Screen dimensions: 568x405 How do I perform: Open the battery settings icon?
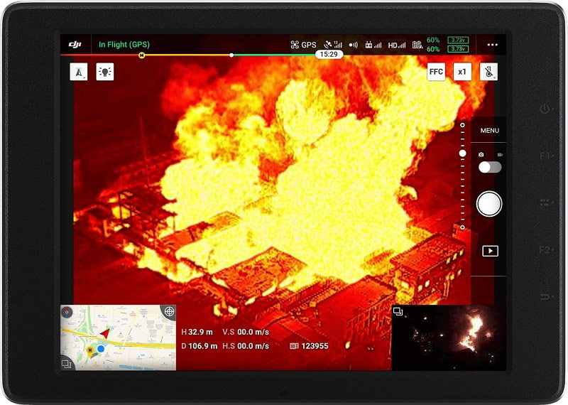[417, 45]
